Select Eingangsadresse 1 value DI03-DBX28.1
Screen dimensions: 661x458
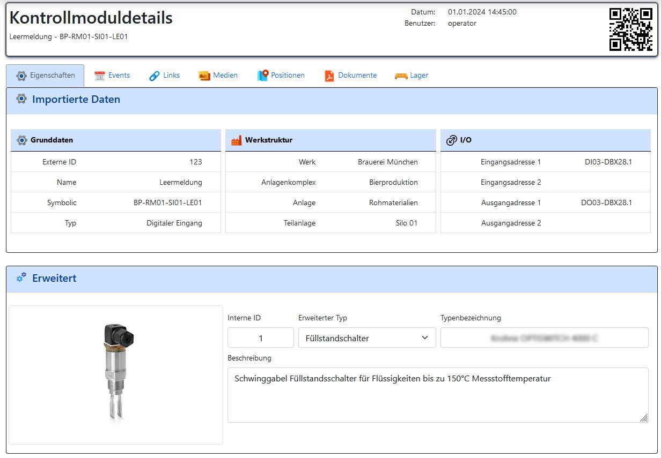coord(608,162)
